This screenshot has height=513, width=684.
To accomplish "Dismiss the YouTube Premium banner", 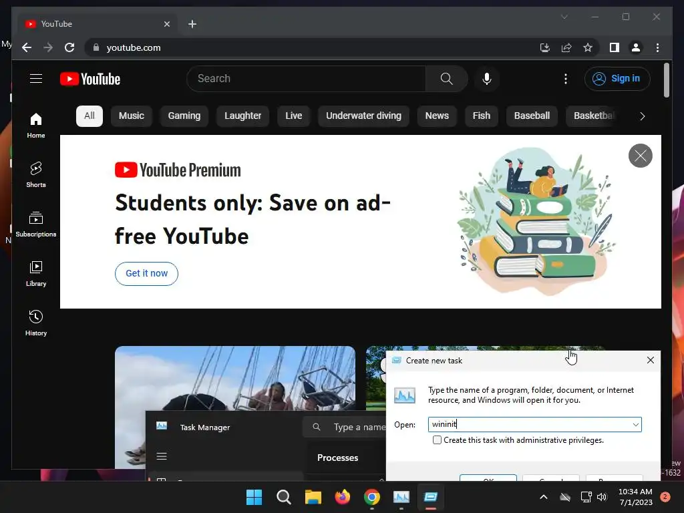I will 641,155.
